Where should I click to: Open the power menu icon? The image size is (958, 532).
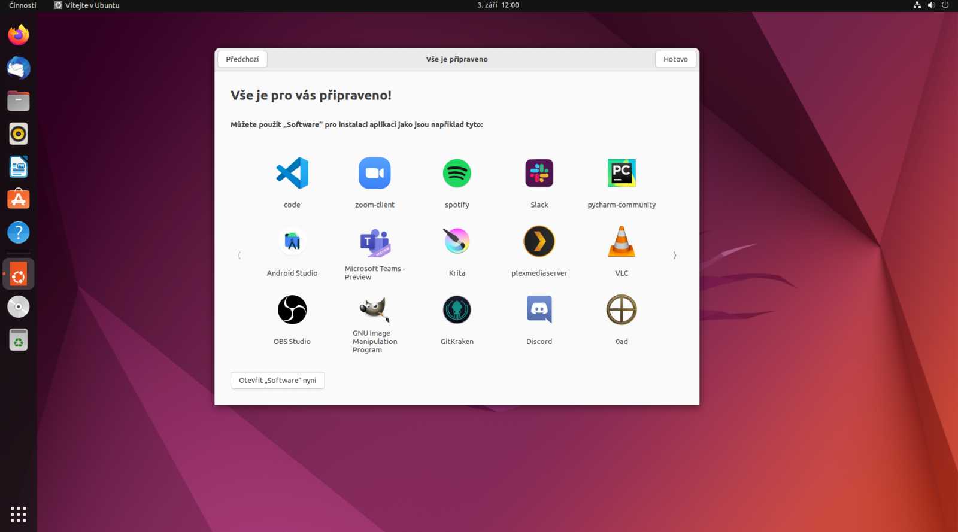tap(945, 5)
